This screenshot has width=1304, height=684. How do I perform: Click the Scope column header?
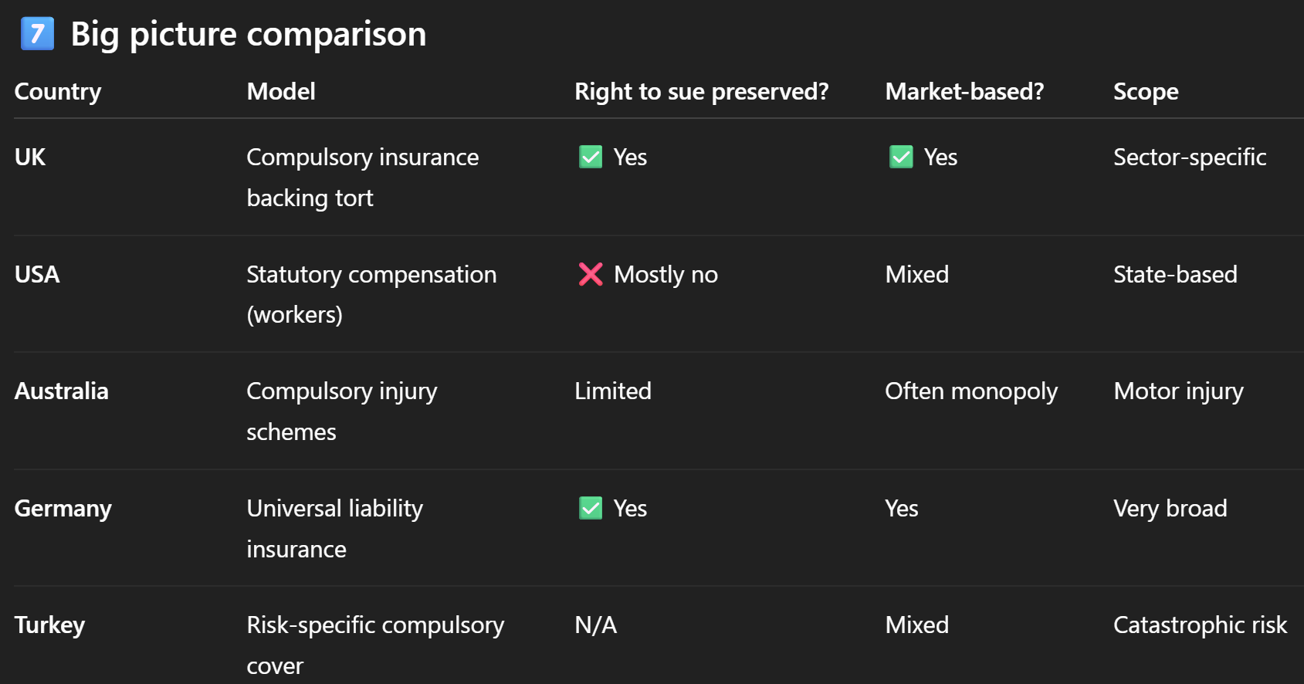(1146, 92)
